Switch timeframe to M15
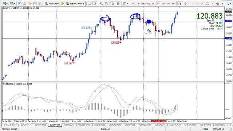The height and width of the screenshot is (131, 233). tap(143, 4)
